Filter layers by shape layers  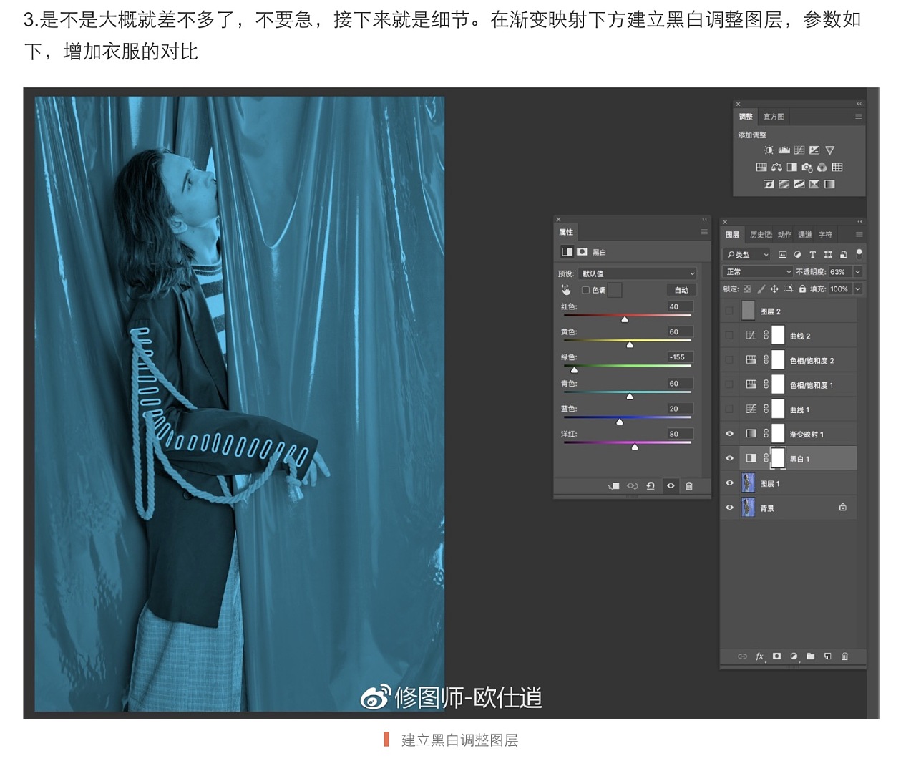pyautogui.click(x=828, y=255)
